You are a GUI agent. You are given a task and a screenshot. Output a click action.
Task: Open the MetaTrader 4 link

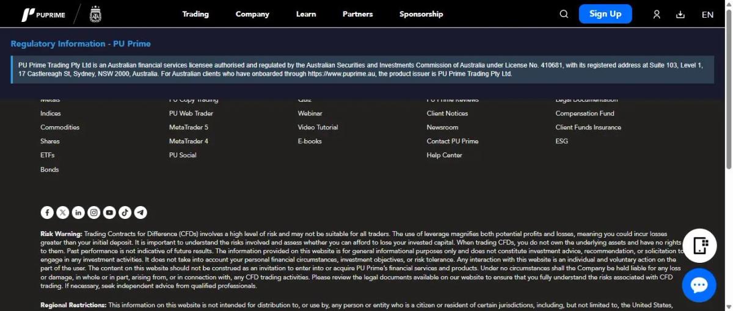pyautogui.click(x=189, y=141)
